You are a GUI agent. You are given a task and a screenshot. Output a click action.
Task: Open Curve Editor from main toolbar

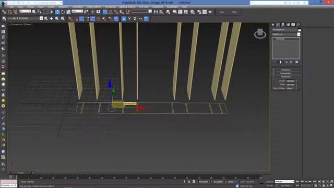180,12
